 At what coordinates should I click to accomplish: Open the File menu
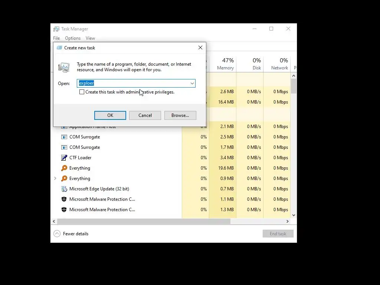click(x=56, y=38)
